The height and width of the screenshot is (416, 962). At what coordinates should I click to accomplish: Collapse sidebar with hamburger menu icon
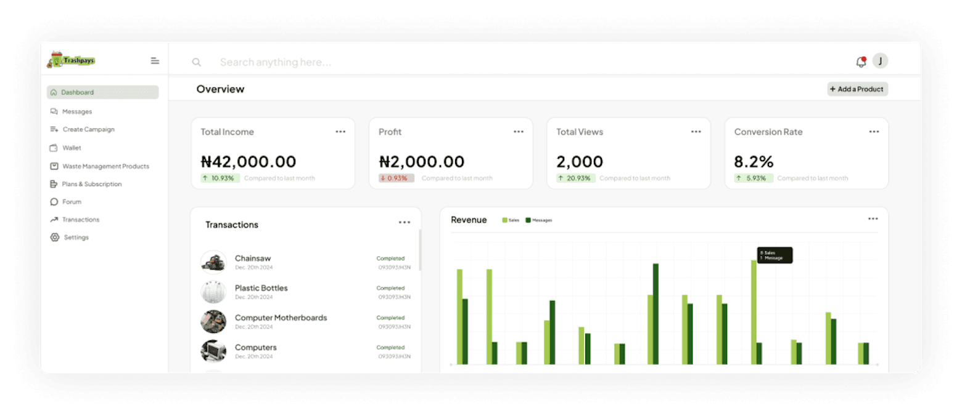pyautogui.click(x=155, y=61)
